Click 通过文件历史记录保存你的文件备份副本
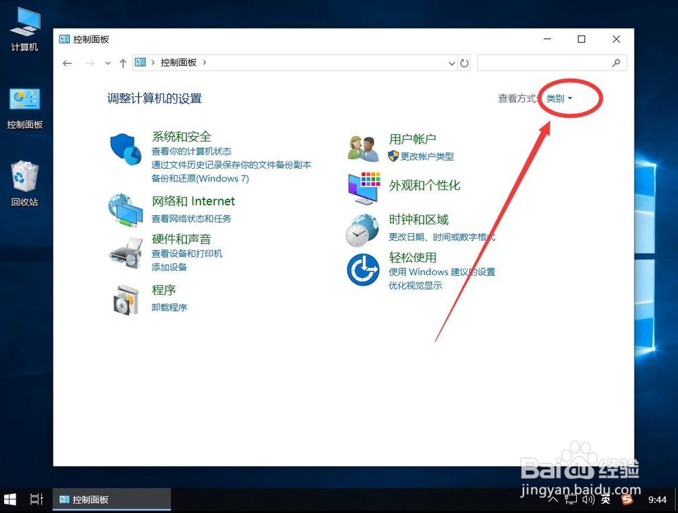The height and width of the screenshot is (513, 678). 231,165
